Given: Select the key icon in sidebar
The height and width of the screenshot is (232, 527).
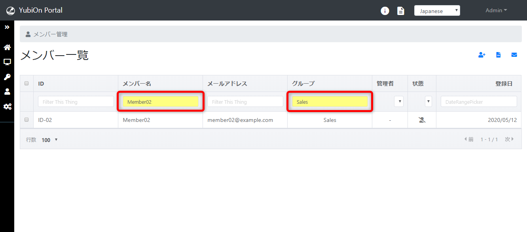Looking at the screenshot, I should pos(7,77).
